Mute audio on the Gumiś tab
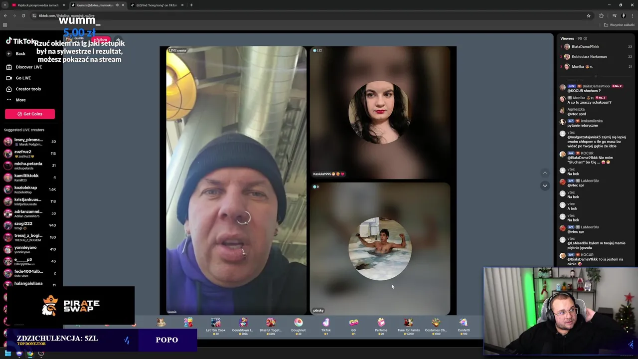Screen dimensions: 638x359 click(117, 5)
